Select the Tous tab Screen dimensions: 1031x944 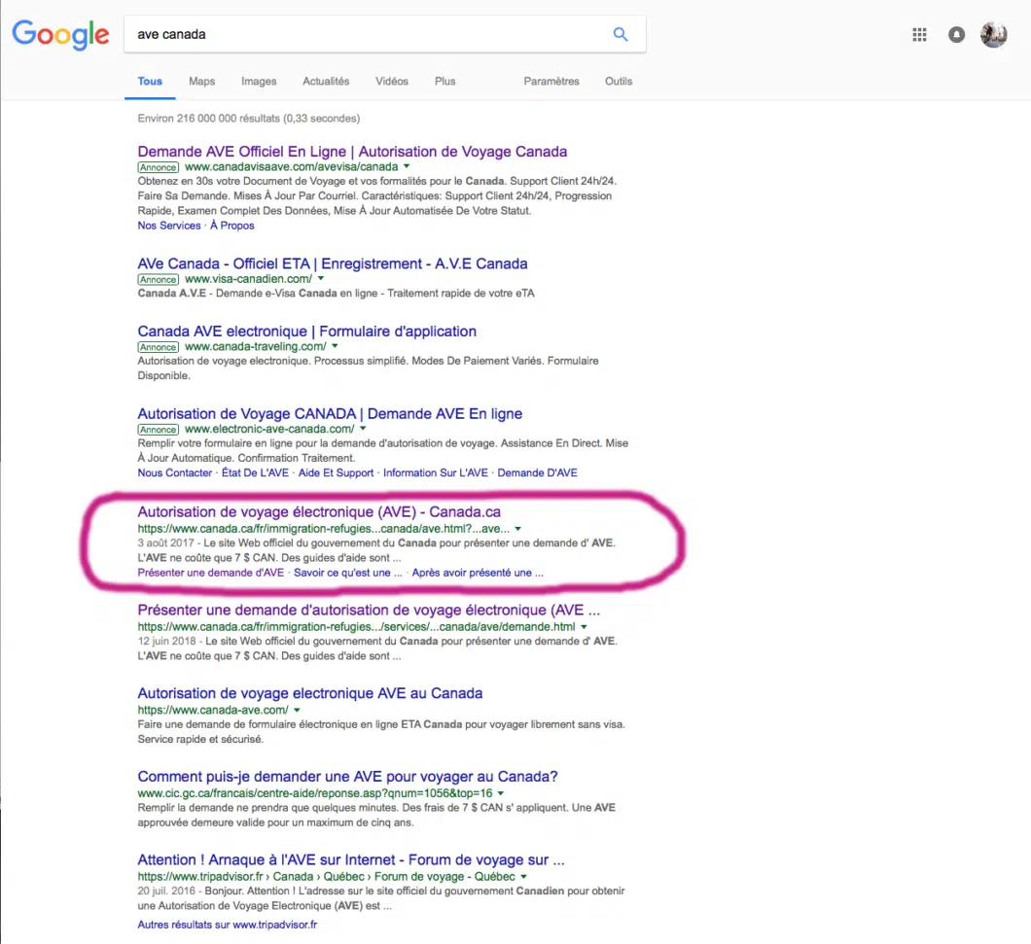coord(150,82)
